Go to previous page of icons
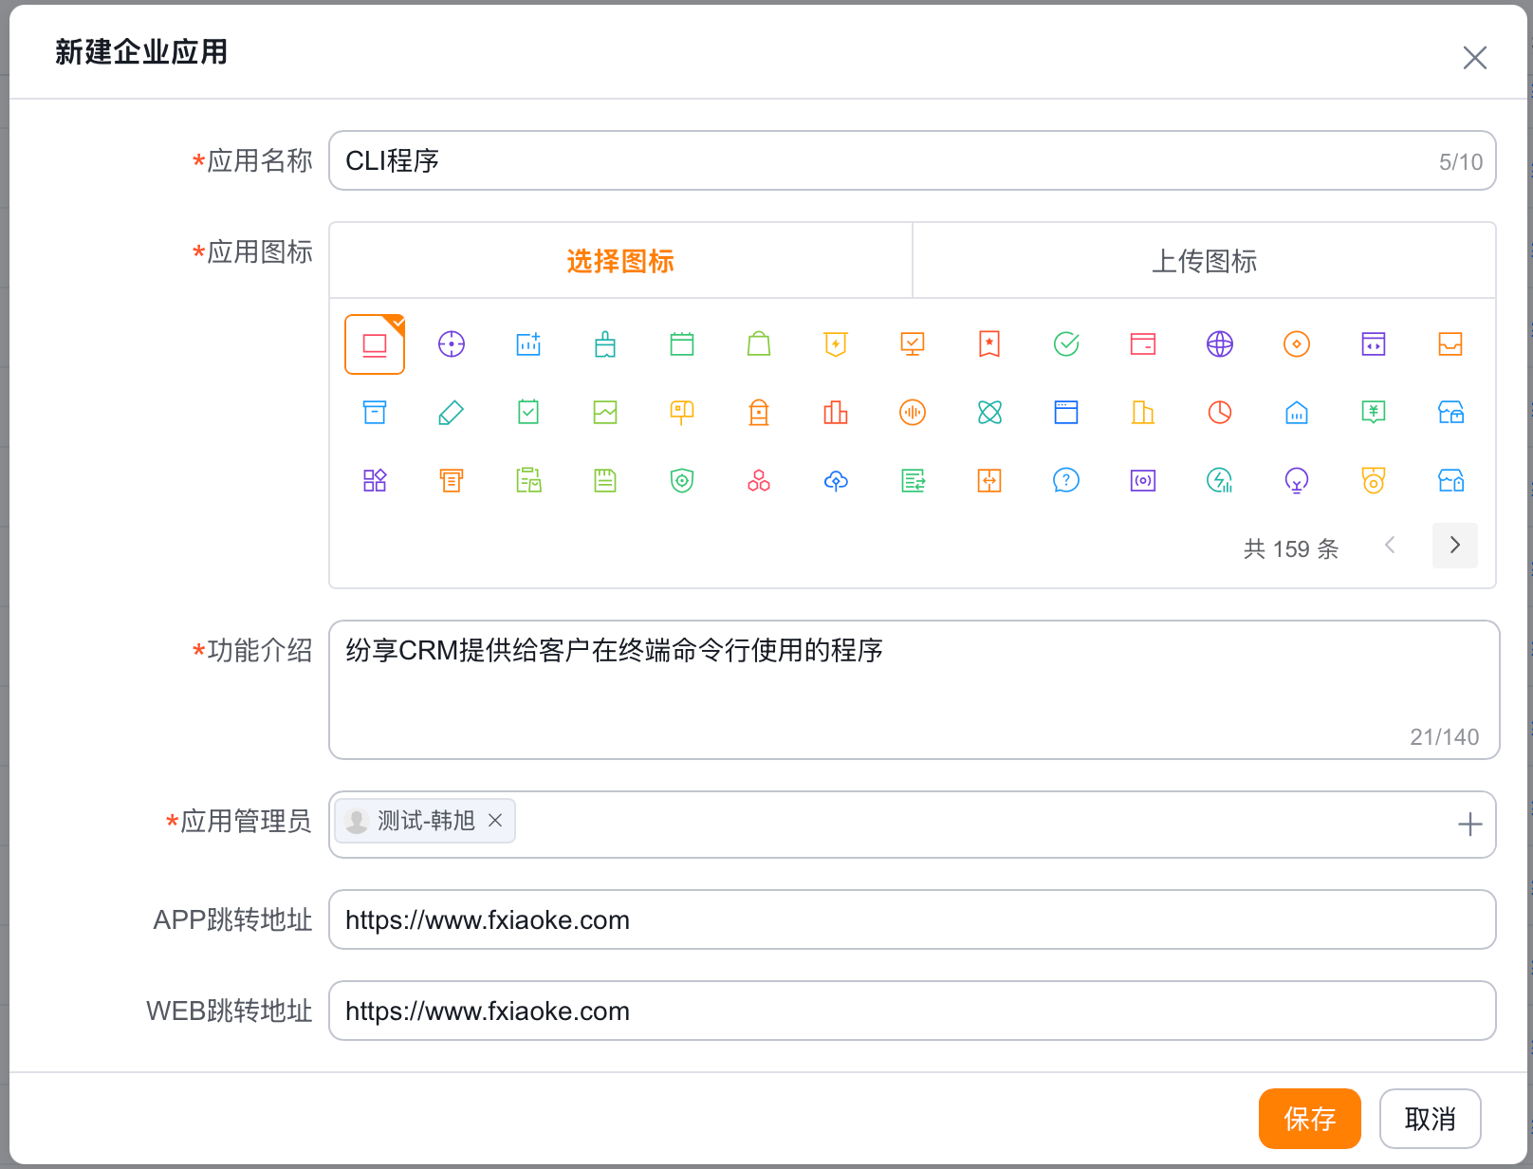The width and height of the screenshot is (1533, 1169). [x=1390, y=546]
